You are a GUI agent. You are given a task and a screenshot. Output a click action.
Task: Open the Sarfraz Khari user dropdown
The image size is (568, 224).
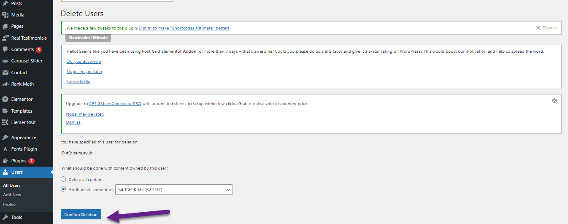click(175, 190)
